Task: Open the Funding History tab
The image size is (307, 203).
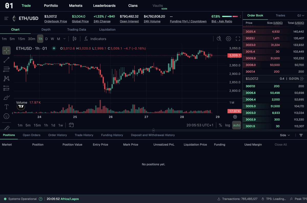Action: 112,135
